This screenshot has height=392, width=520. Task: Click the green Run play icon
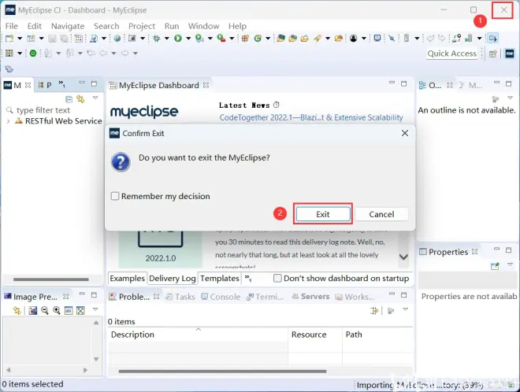pyautogui.click(x=178, y=39)
